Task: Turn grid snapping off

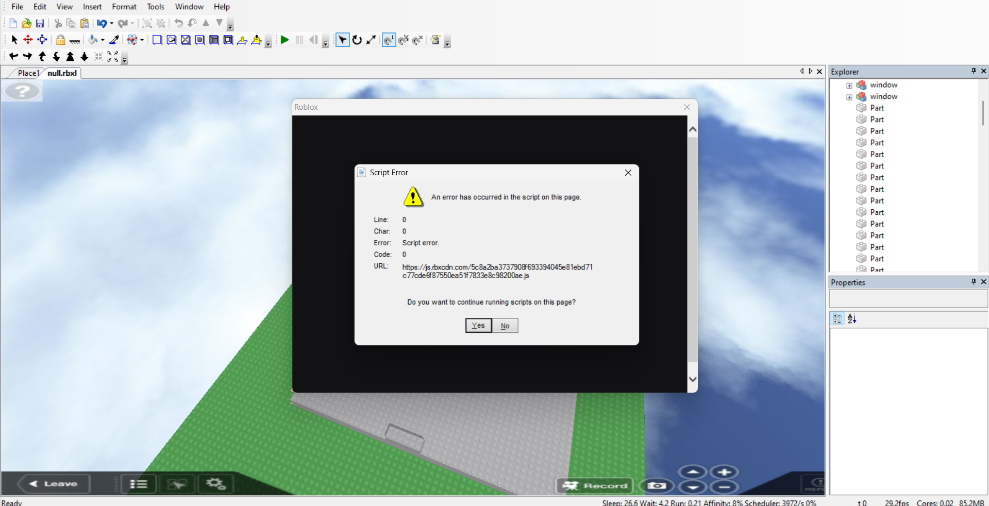Action: [x=418, y=40]
